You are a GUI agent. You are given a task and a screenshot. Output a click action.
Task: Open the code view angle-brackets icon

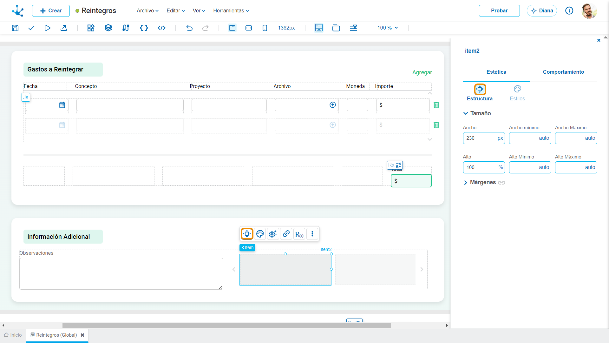pyautogui.click(x=161, y=28)
